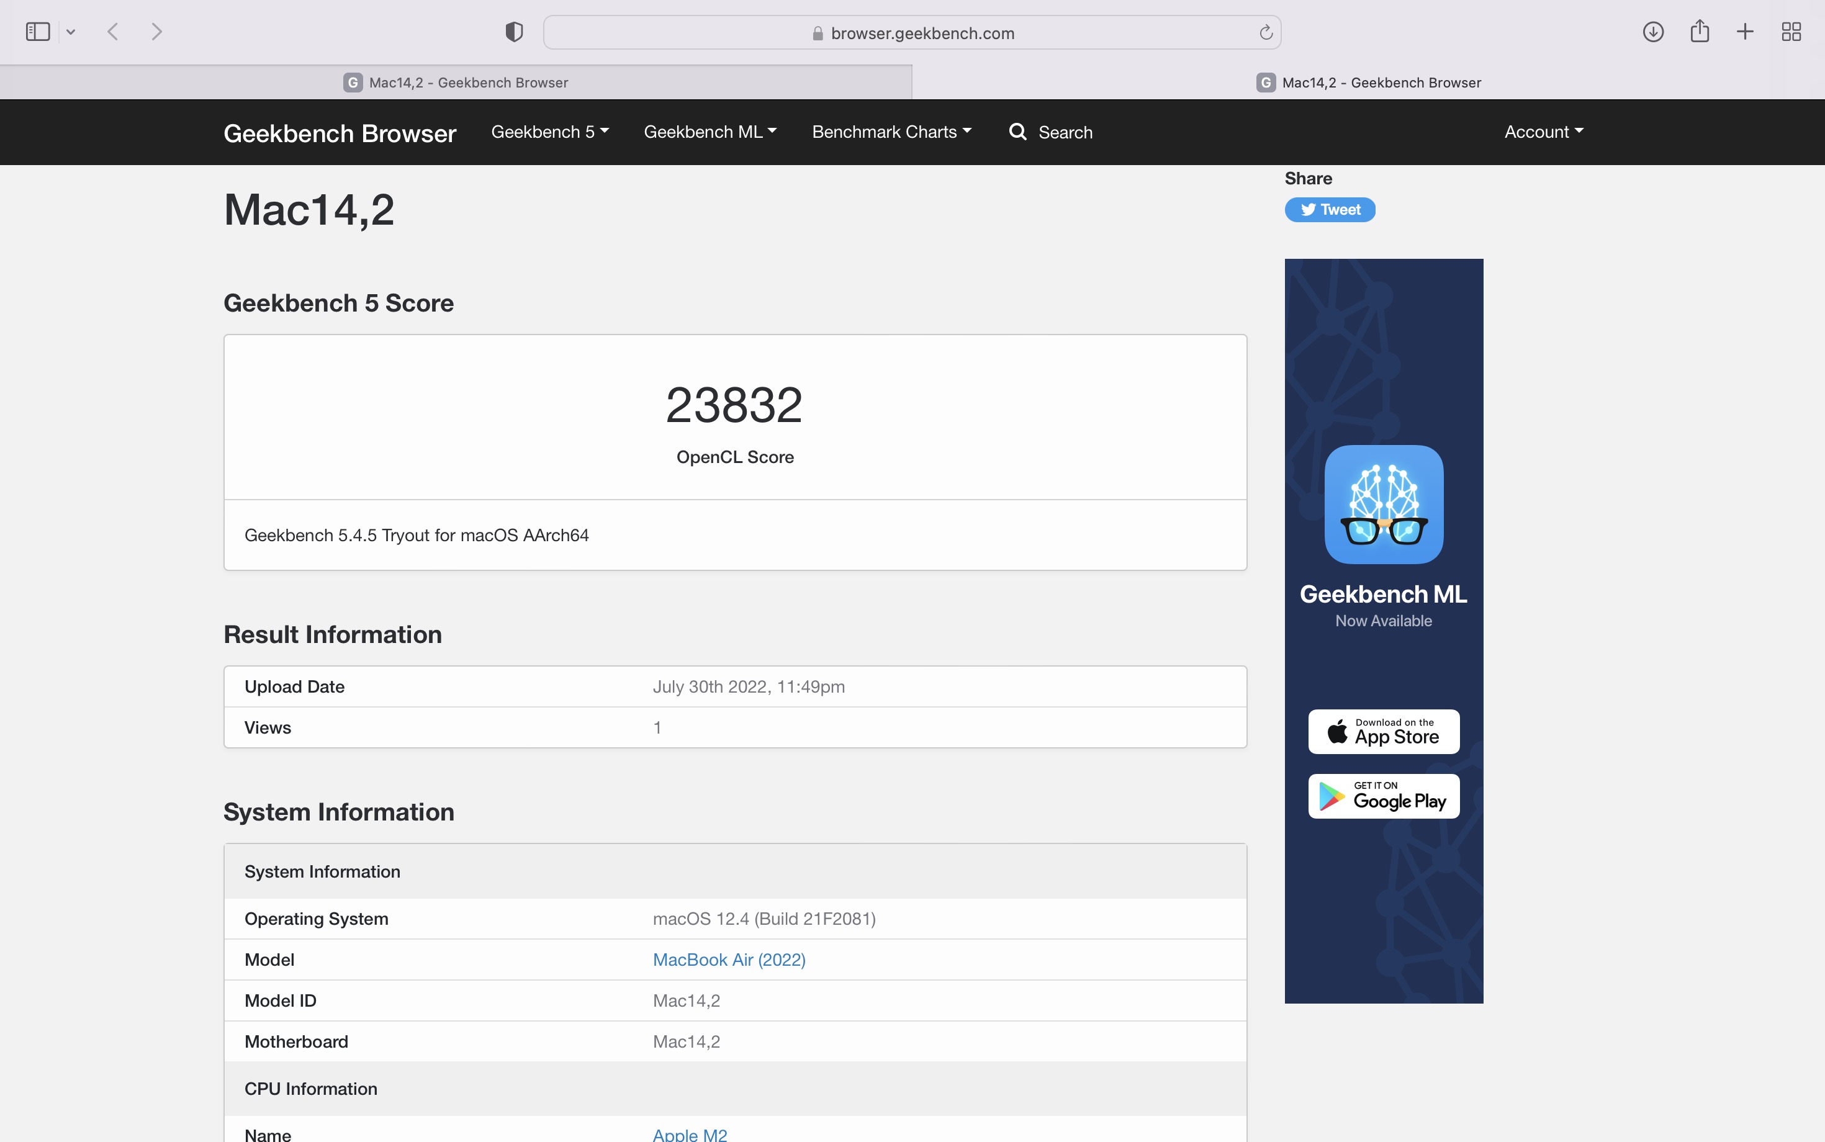Select the right Mac14,2 Geekbench tab

click(1369, 83)
